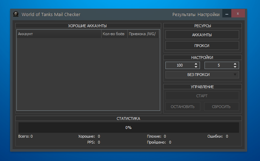Click the World of Tanks app icon
The height and width of the screenshot is (161, 260).
pyautogui.click(x=16, y=14)
